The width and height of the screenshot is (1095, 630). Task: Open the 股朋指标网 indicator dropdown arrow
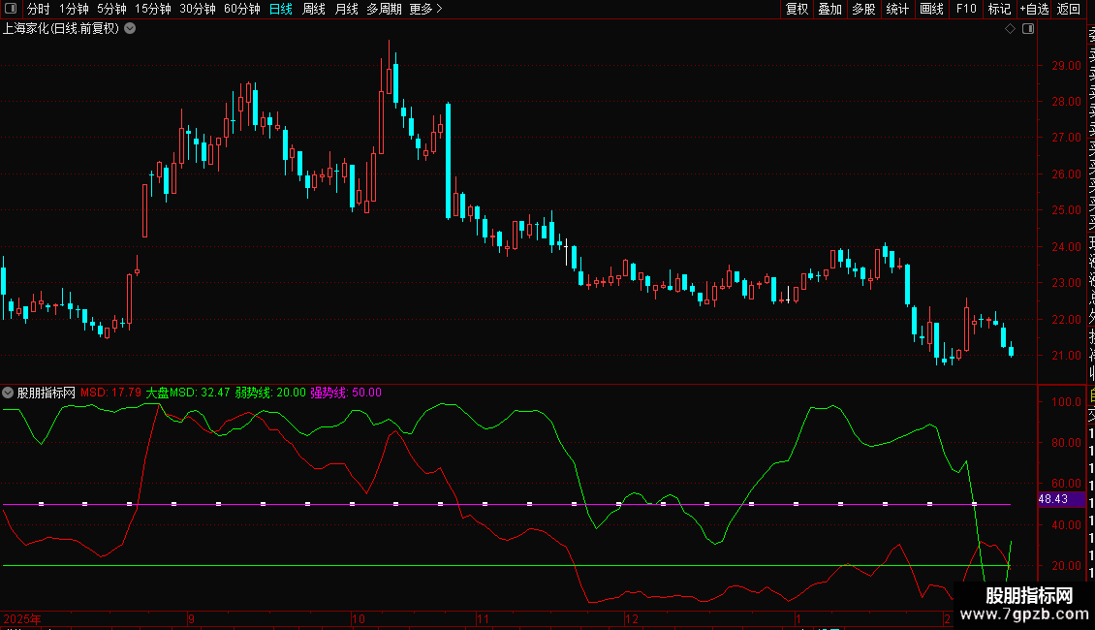click(9, 393)
